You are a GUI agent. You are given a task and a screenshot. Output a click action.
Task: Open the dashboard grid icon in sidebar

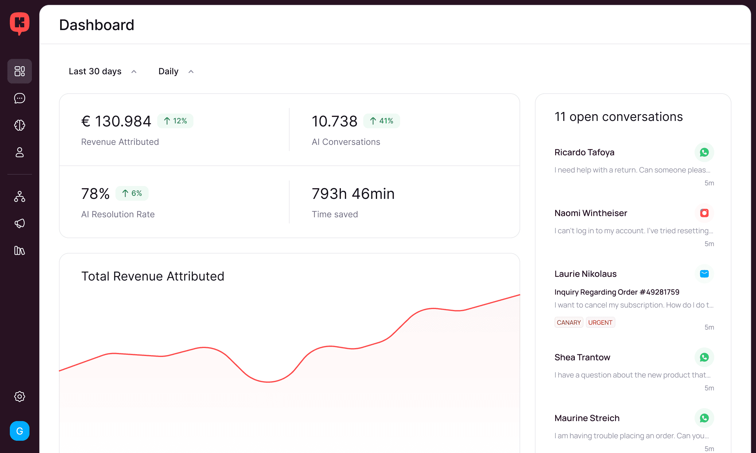[x=20, y=71]
